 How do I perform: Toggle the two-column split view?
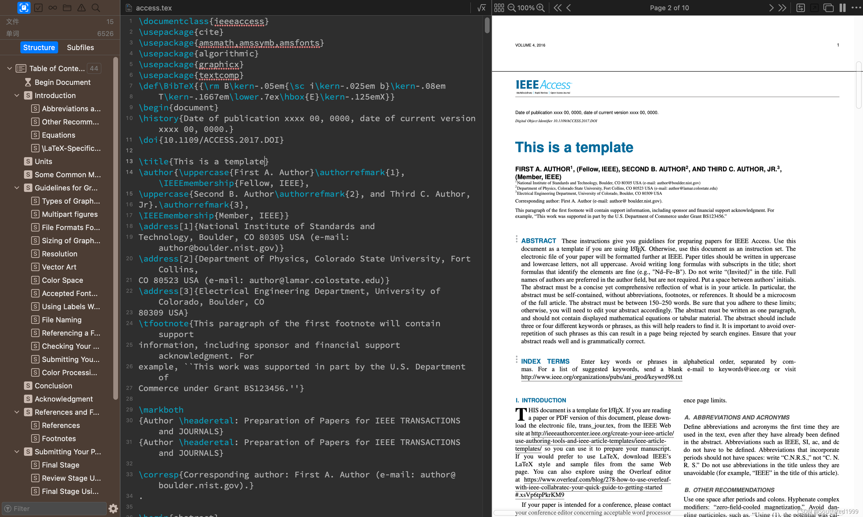coord(842,8)
